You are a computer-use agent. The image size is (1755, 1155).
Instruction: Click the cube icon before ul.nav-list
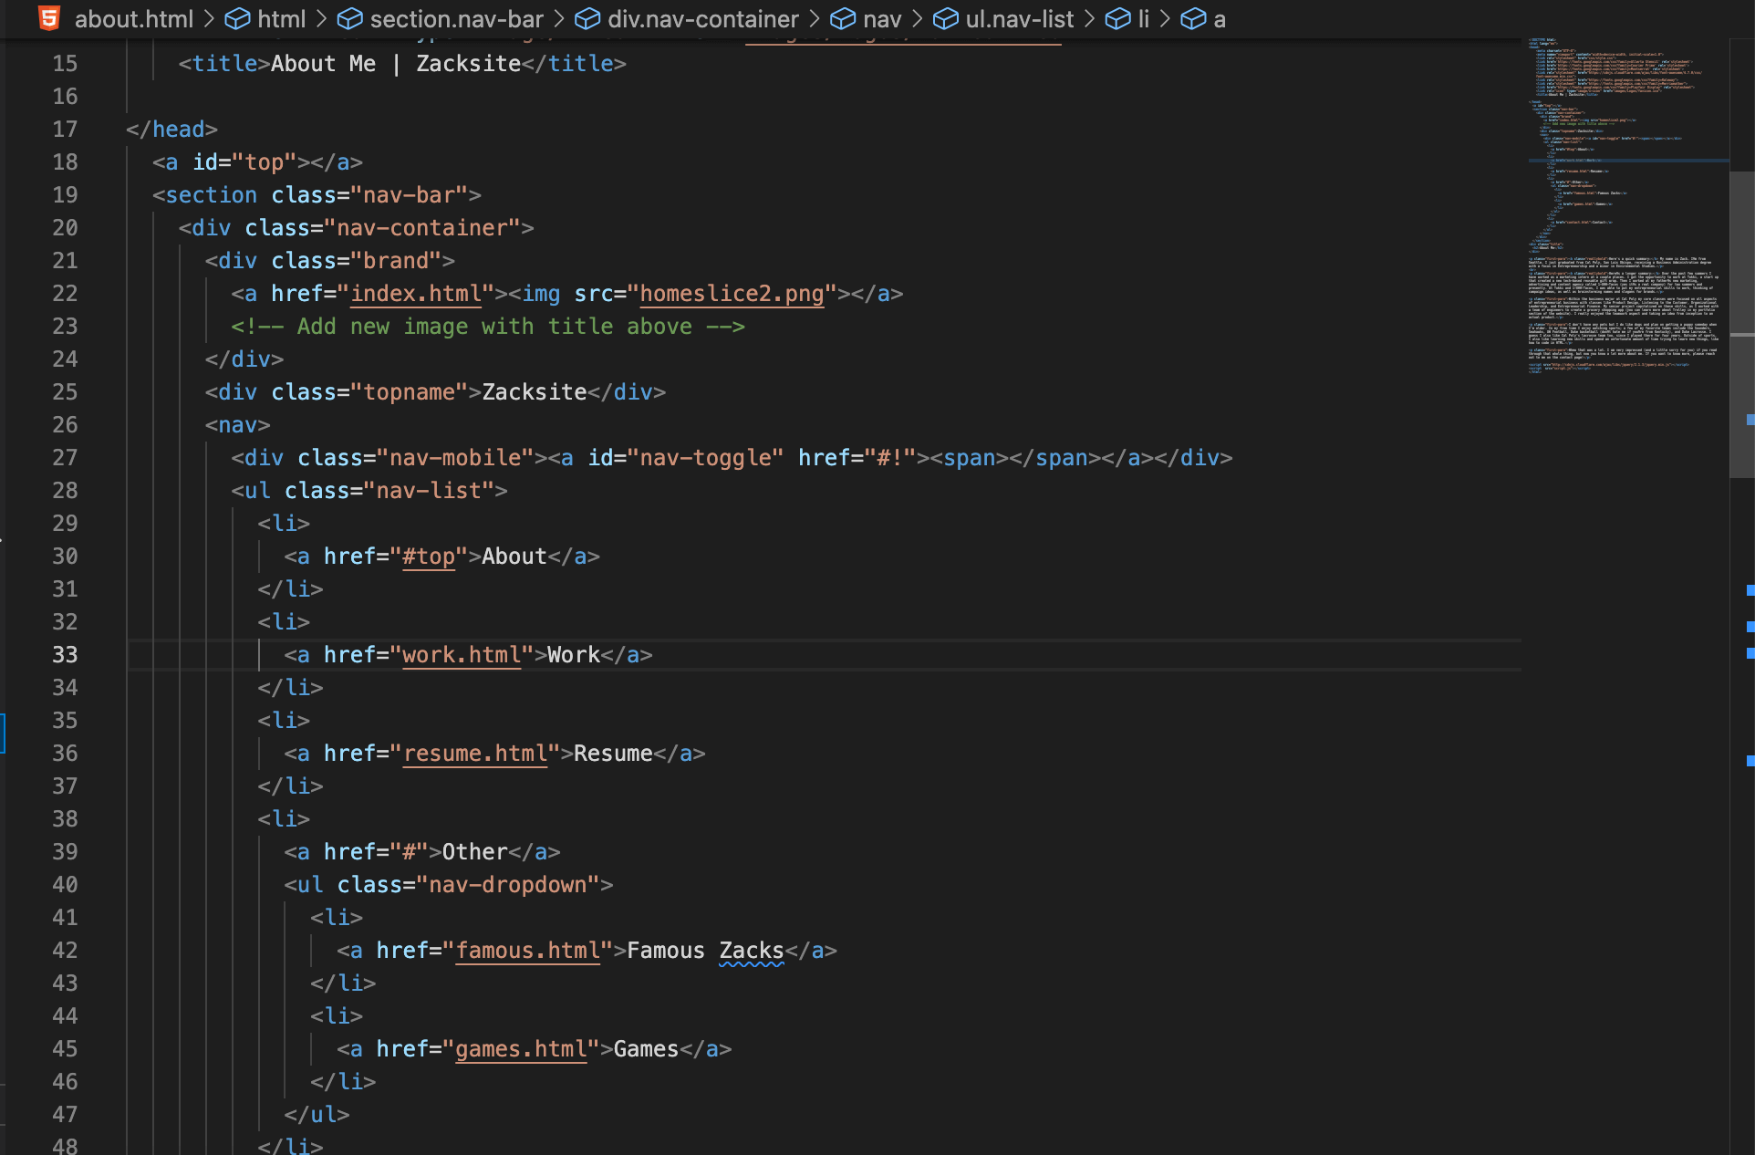[x=946, y=19]
